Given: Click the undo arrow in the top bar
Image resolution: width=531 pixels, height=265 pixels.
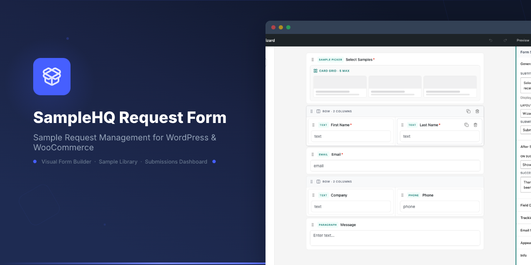Looking at the screenshot, I should click(x=491, y=41).
